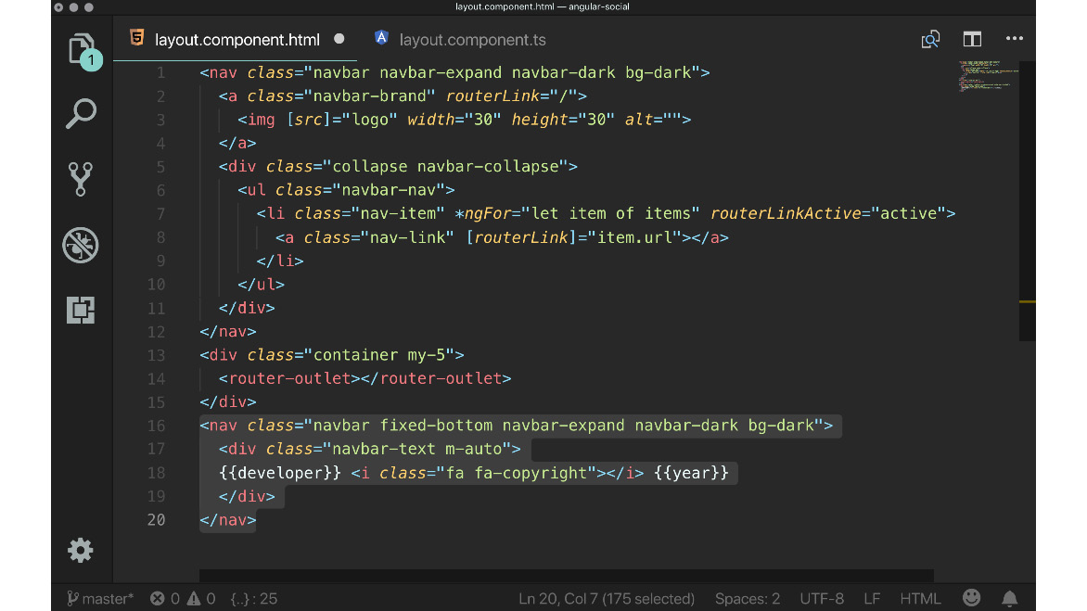
Task: Click line number 1 in the gutter
Action: pos(160,72)
